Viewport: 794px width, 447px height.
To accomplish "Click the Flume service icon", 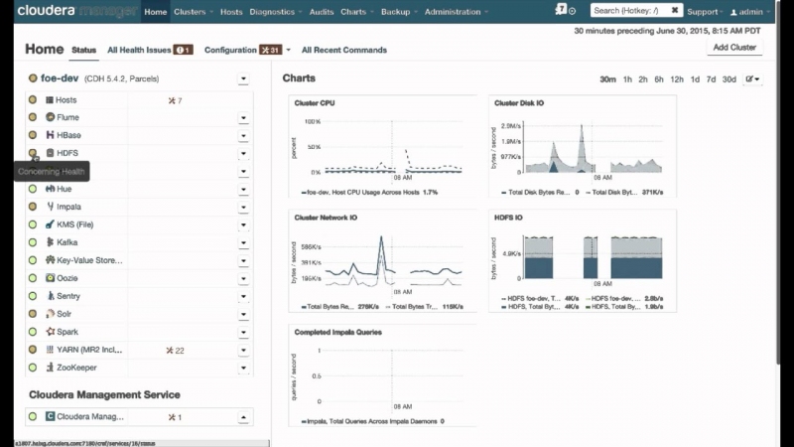I will coord(50,117).
